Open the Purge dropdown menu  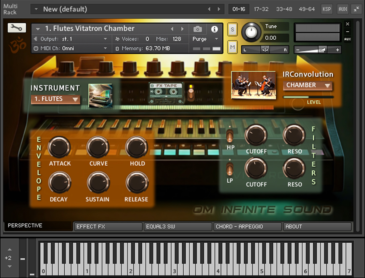coord(205,39)
